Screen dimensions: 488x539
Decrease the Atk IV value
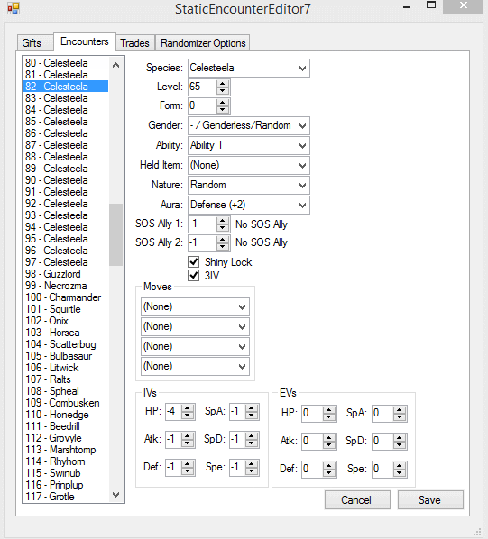[188, 443]
